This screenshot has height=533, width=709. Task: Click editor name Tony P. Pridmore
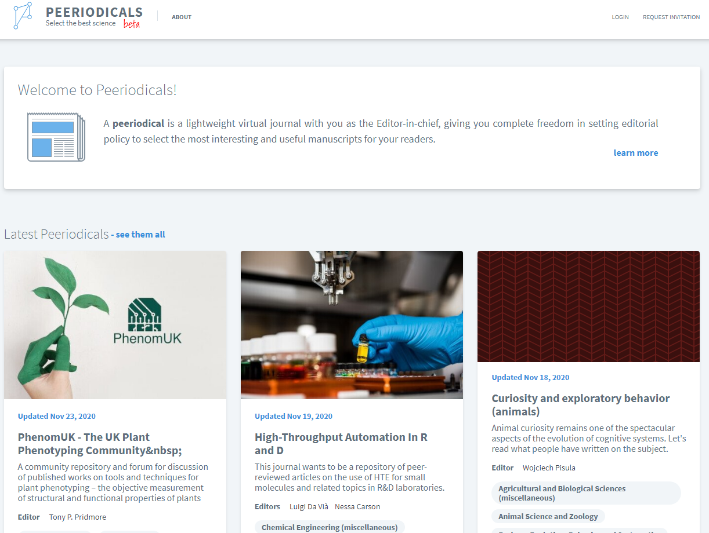[x=78, y=517]
